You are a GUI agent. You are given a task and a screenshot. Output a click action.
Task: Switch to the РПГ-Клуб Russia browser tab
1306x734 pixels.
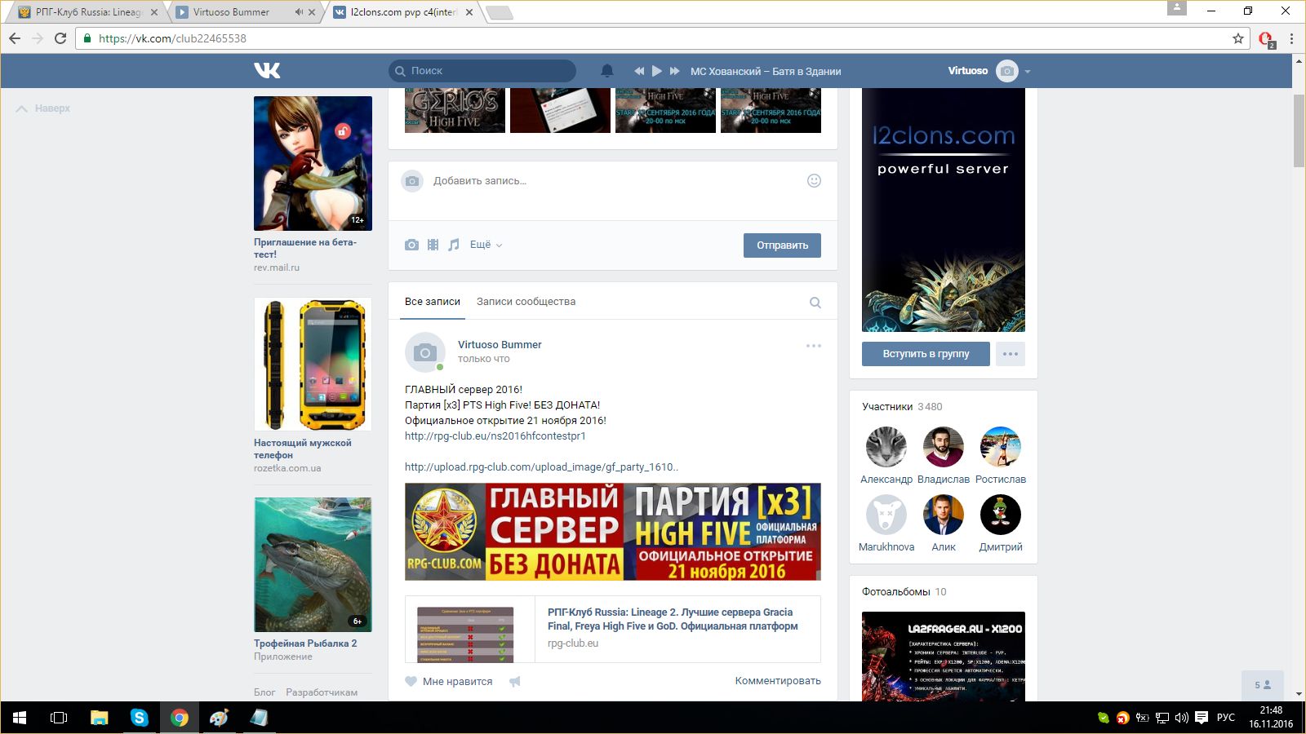(88, 12)
